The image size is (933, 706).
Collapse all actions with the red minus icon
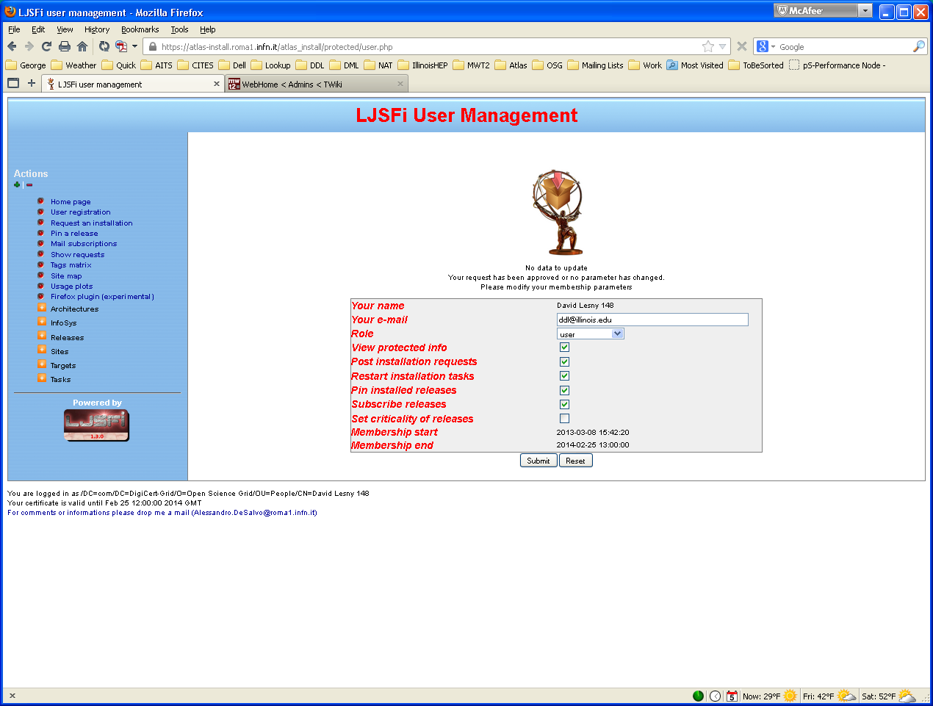pyautogui.click(x=29, y=184)
